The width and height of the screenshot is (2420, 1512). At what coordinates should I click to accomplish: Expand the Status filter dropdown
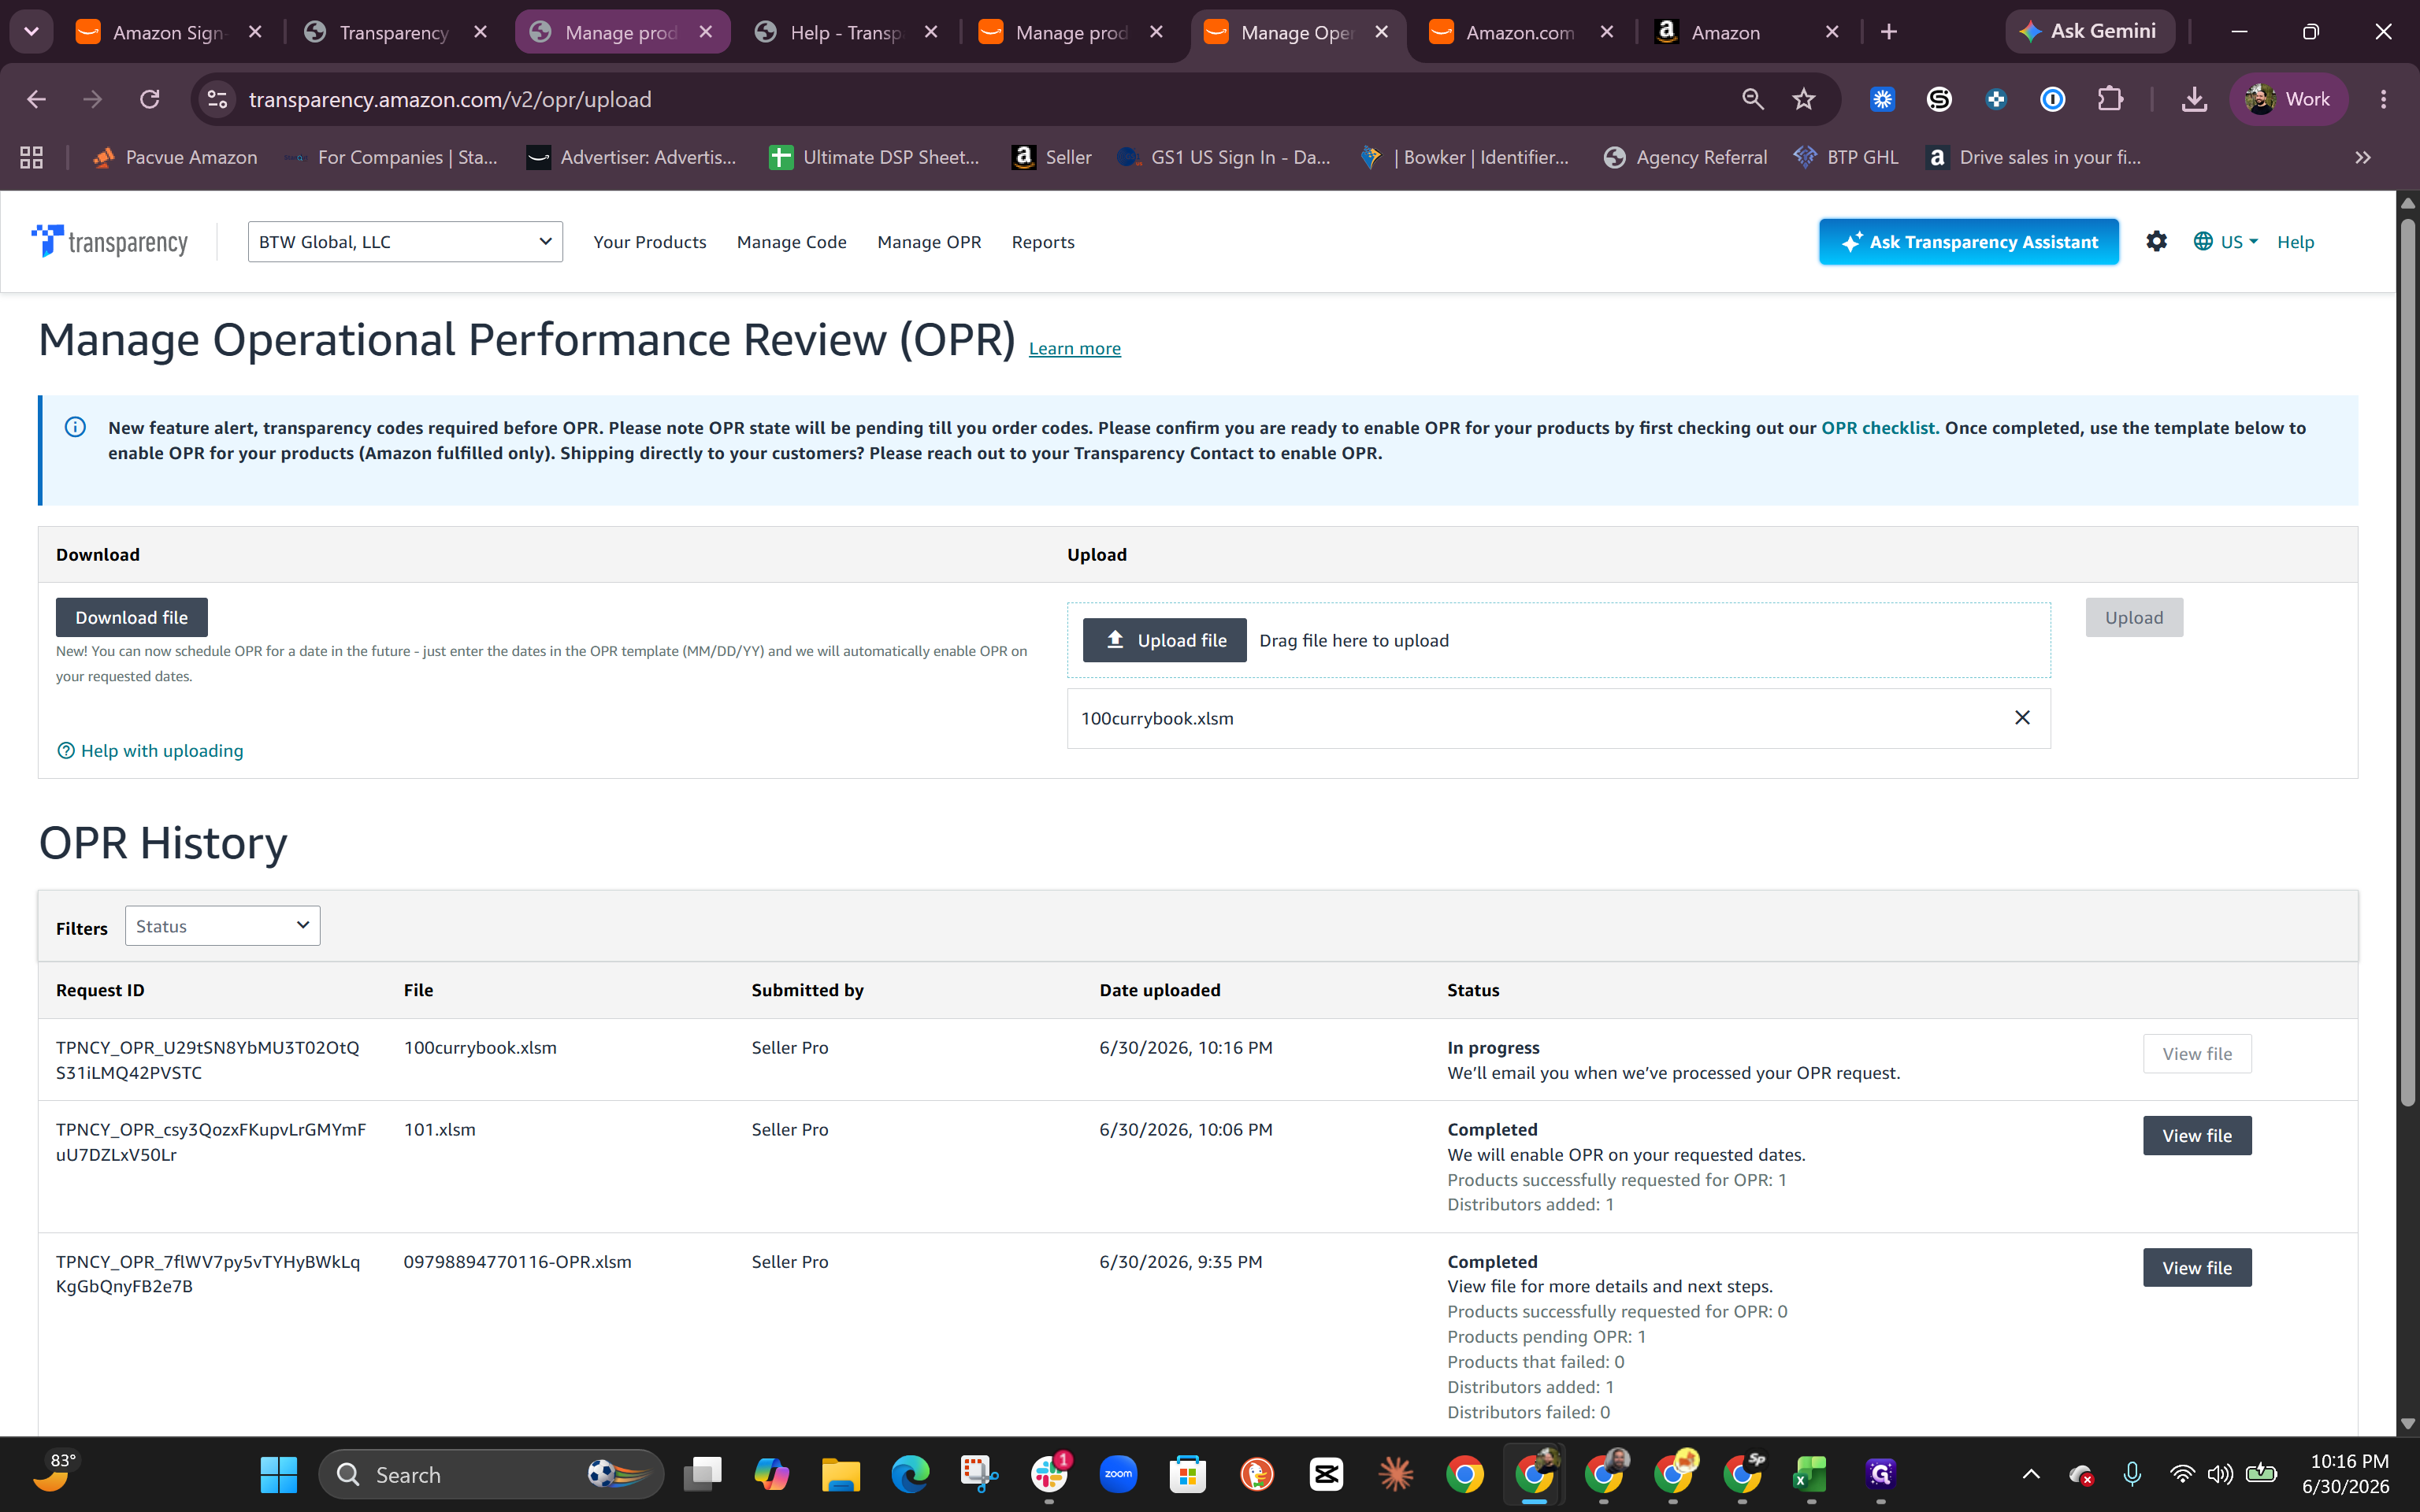pyautogui.click(x=222, y=926)
